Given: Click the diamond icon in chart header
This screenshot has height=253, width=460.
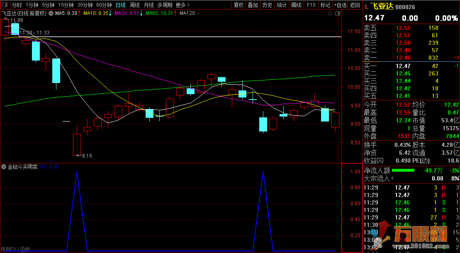Looking at the screenshot, I should coord(330,14).
